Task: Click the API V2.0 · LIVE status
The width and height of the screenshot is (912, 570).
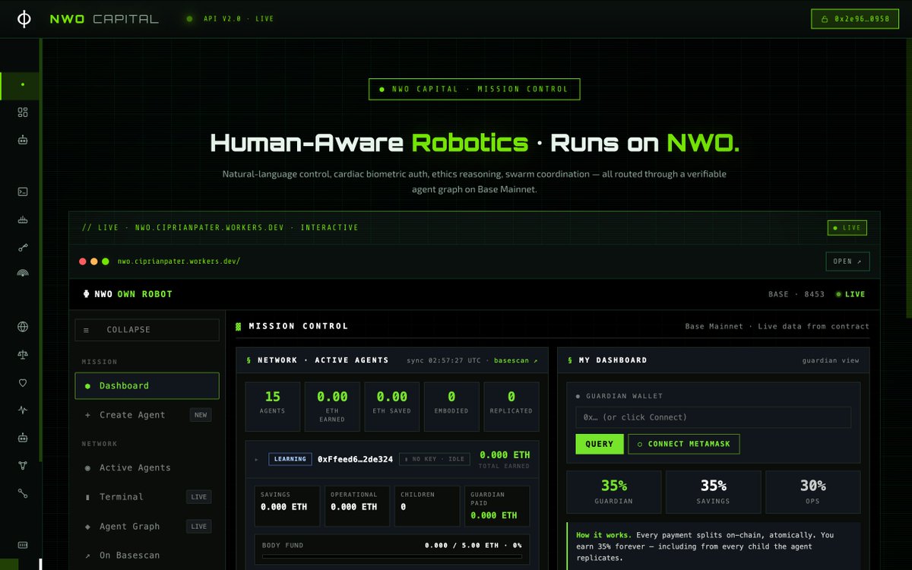Action: [x=230, y=19]
